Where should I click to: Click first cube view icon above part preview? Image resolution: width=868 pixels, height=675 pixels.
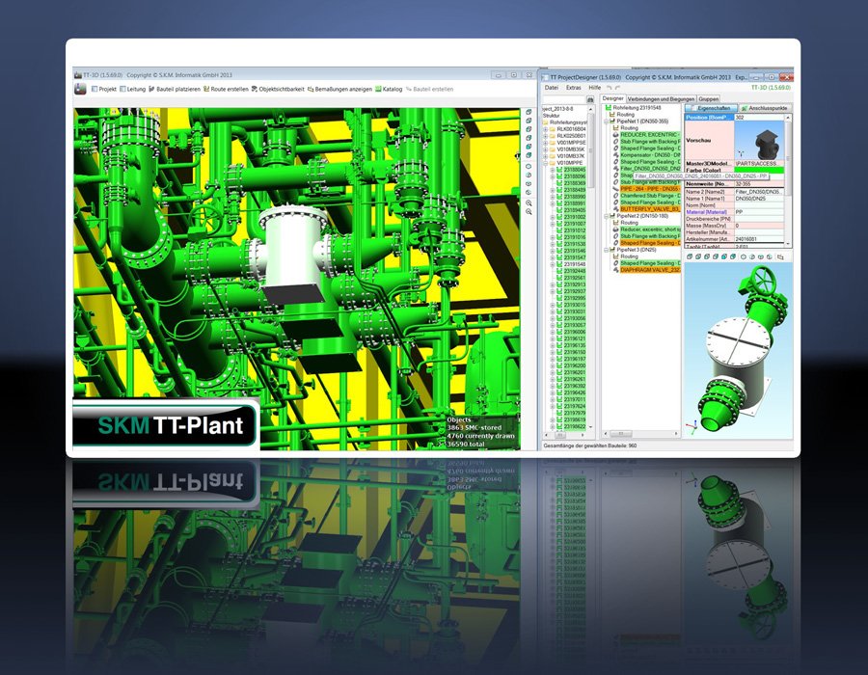[x=690, y=256]
